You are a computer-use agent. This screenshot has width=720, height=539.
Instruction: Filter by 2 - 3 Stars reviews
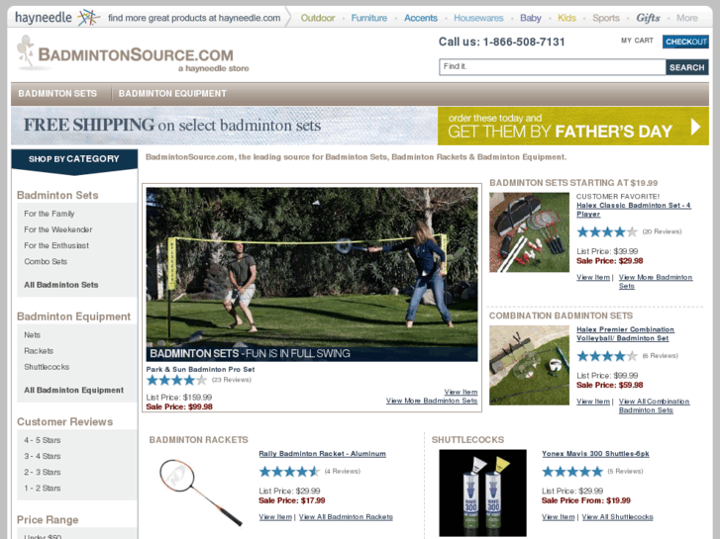(x=43, y=473)
